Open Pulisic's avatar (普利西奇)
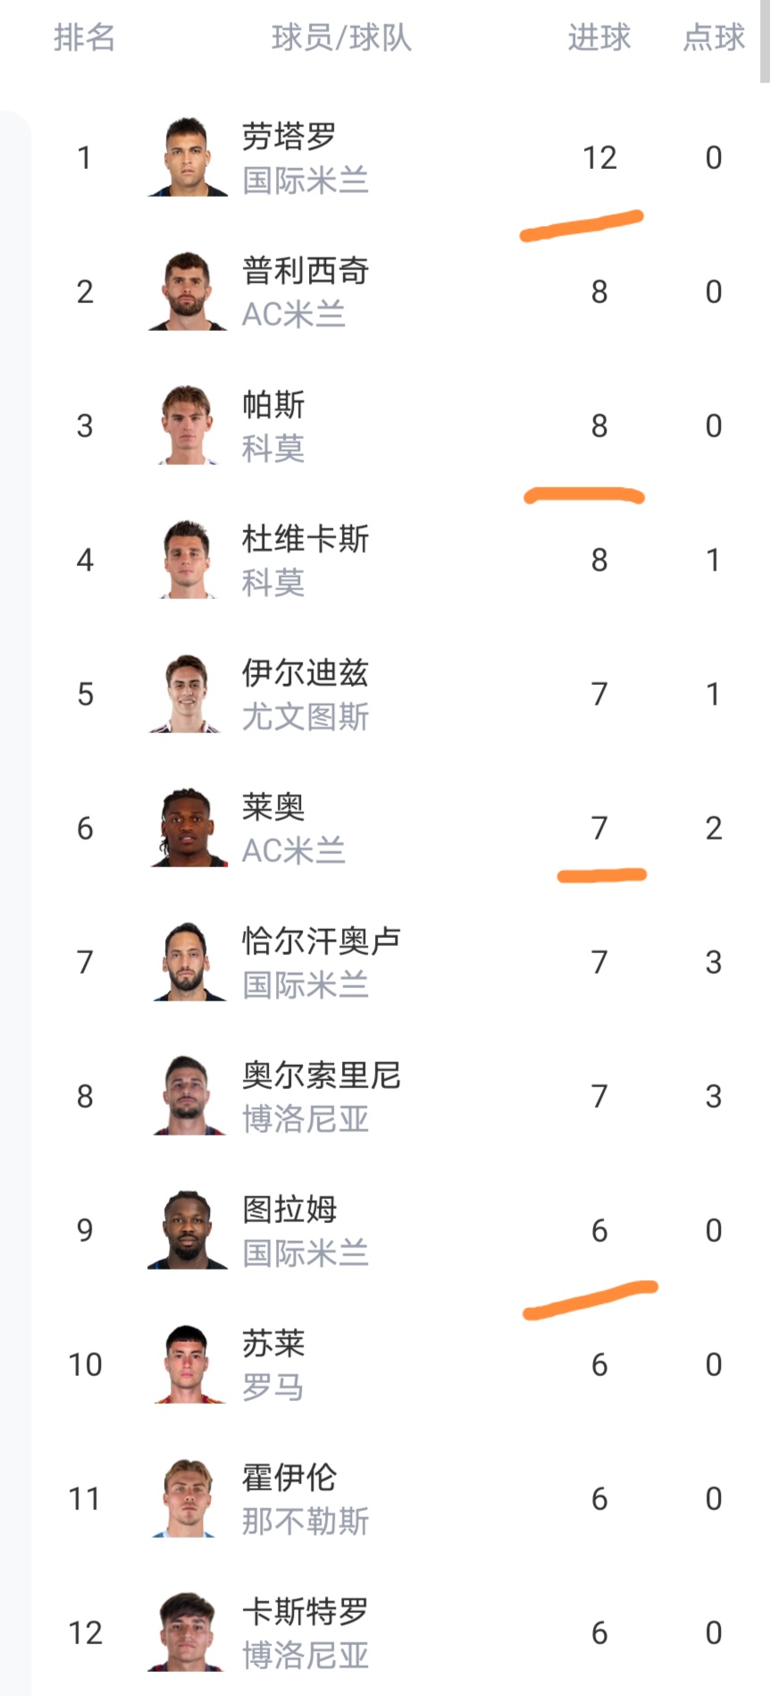This screenshot has height=1696, width=770. (x=188, y=291)
